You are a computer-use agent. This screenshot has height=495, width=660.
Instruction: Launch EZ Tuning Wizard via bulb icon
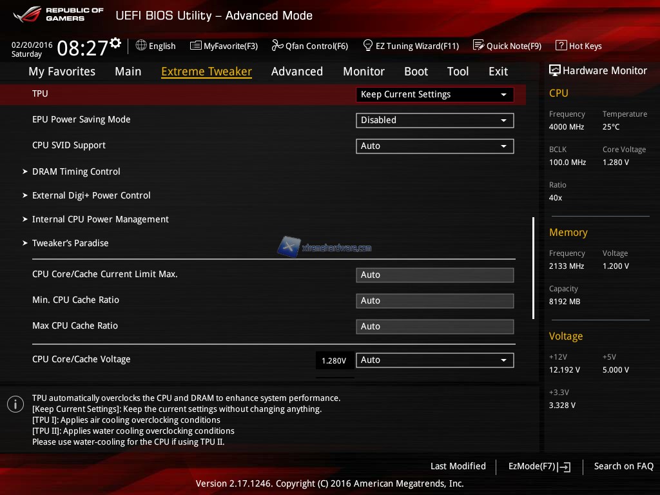[x=368, y=46]
